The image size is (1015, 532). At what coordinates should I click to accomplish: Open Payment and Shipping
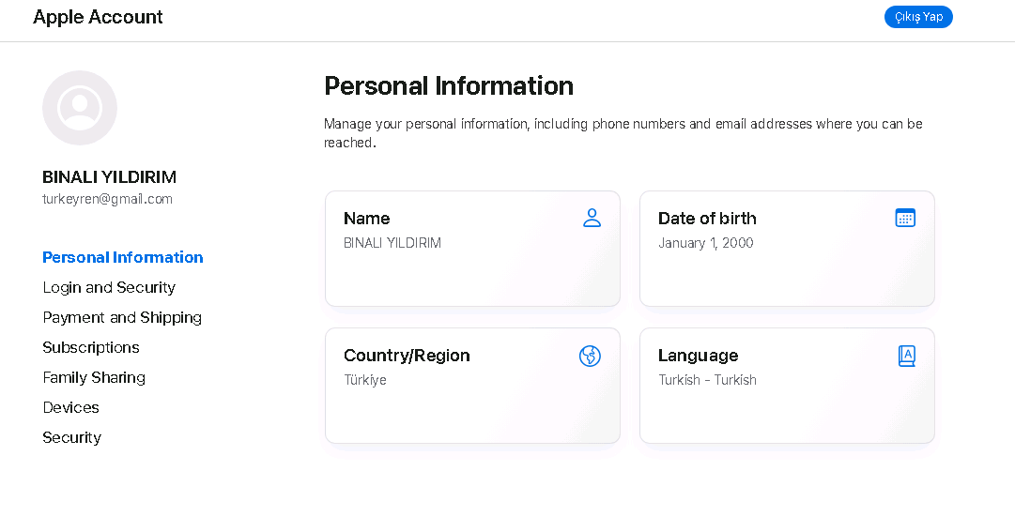click(x=122, y=318)
